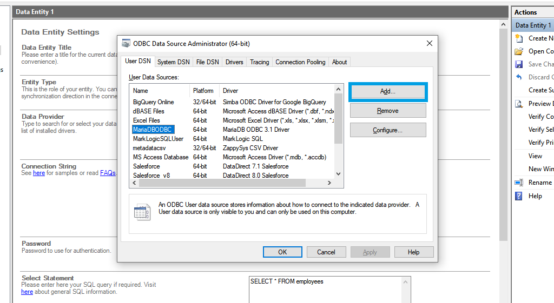
Task: Click Cancel in the ODBC dialog
Action: tap(326, 252)
